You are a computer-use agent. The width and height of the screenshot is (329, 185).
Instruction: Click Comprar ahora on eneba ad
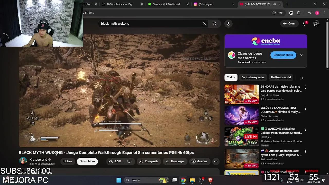283,55
